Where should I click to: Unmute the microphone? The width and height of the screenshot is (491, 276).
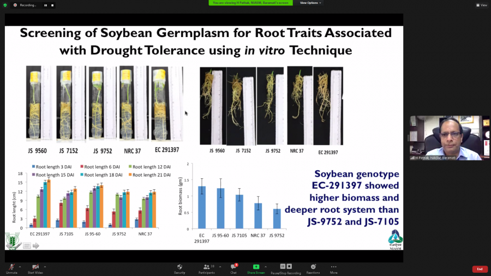(11, 267)
